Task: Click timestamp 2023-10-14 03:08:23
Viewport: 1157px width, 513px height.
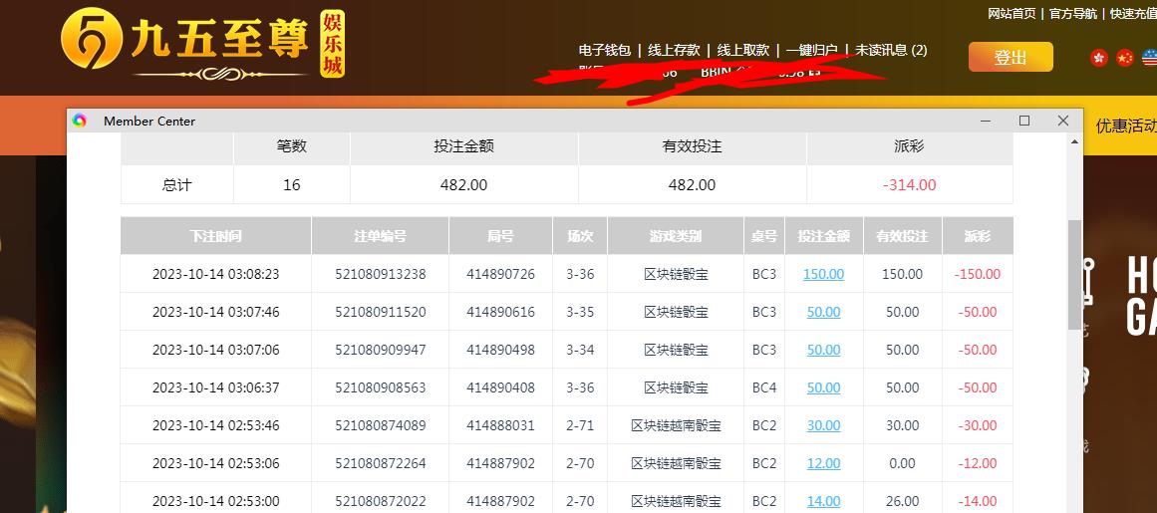Action: (215, 274)
